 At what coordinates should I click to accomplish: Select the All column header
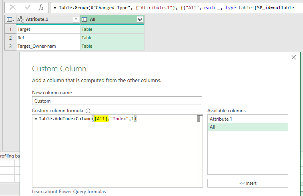pyautogui.click(x=112, y=19)
